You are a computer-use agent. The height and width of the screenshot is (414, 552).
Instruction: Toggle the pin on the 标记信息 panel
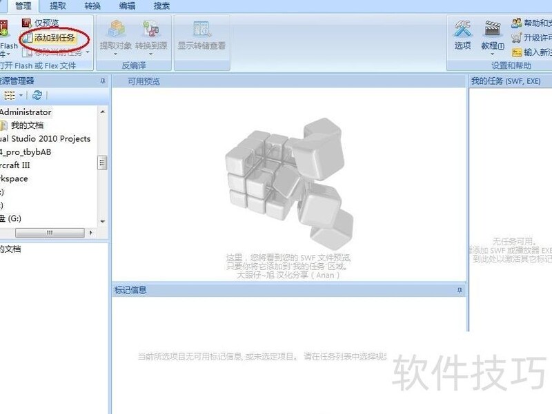[460, 291]
